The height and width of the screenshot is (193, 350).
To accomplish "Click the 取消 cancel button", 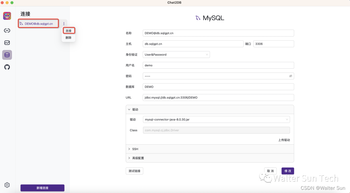I will click(270, 171).
